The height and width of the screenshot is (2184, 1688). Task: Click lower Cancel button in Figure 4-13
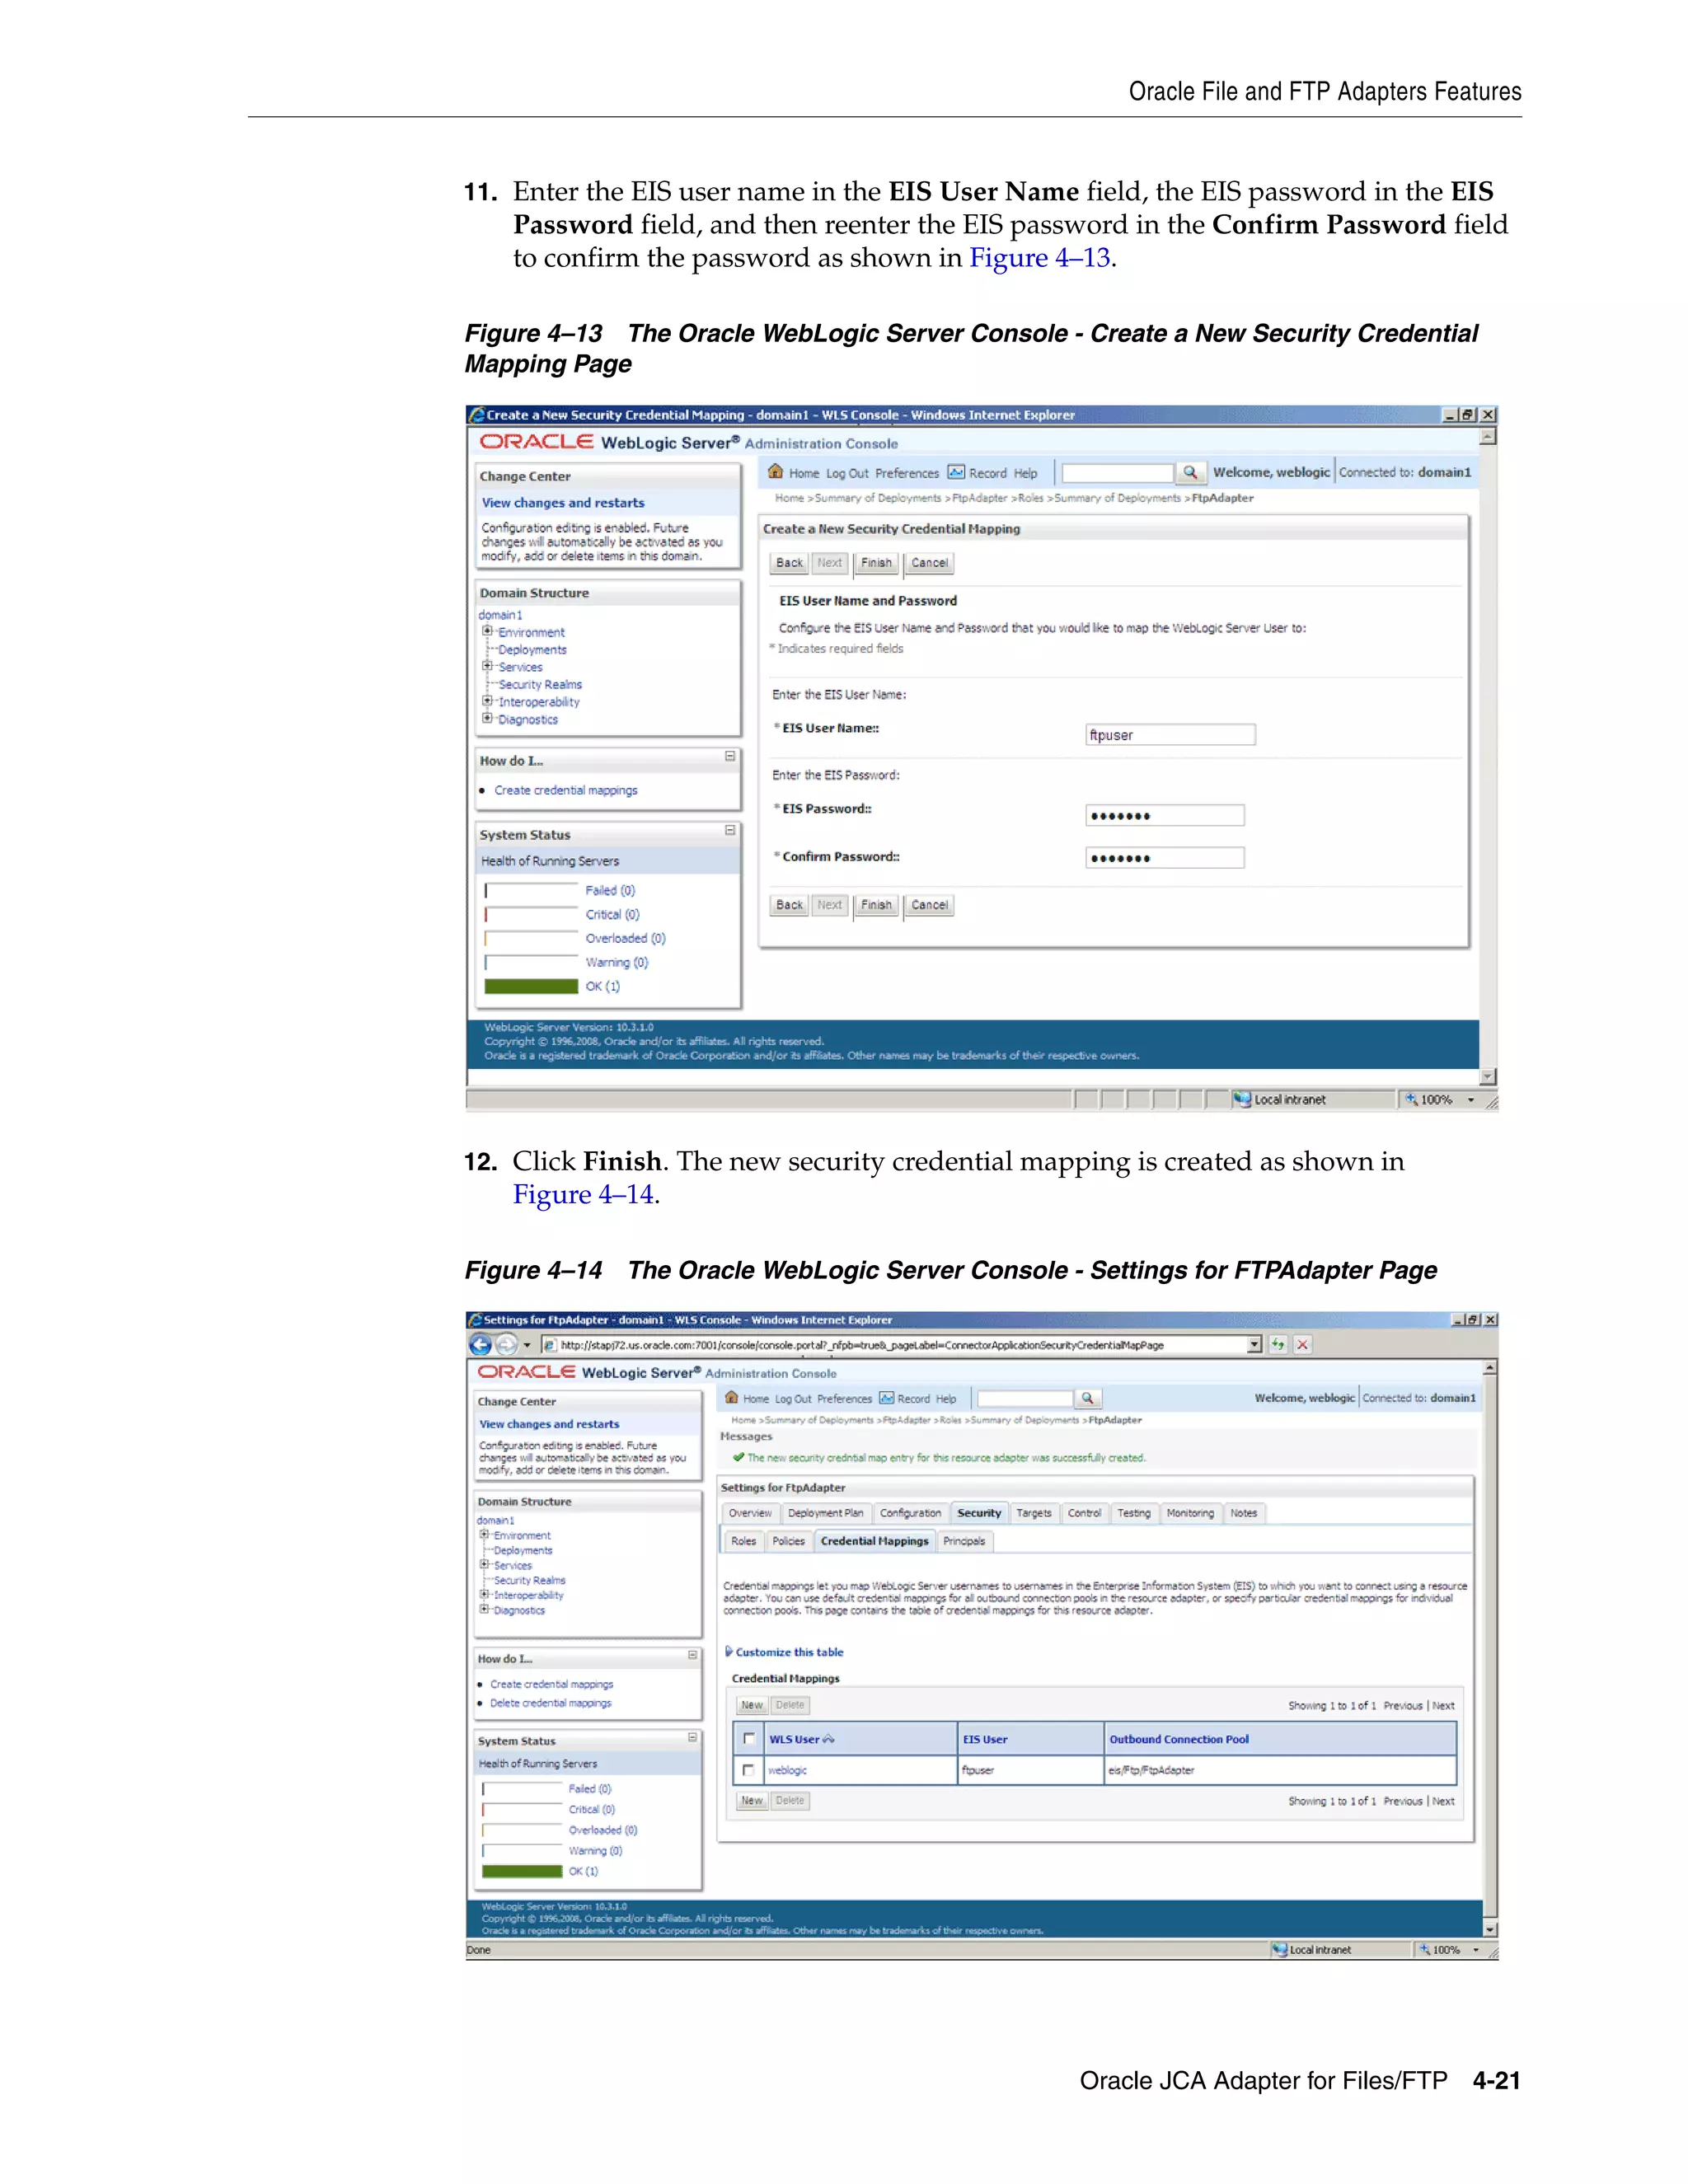(x=929, y=905)
